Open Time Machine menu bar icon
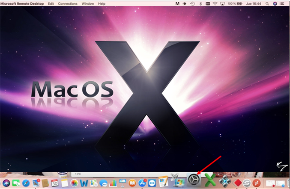 tap(192, 4)
